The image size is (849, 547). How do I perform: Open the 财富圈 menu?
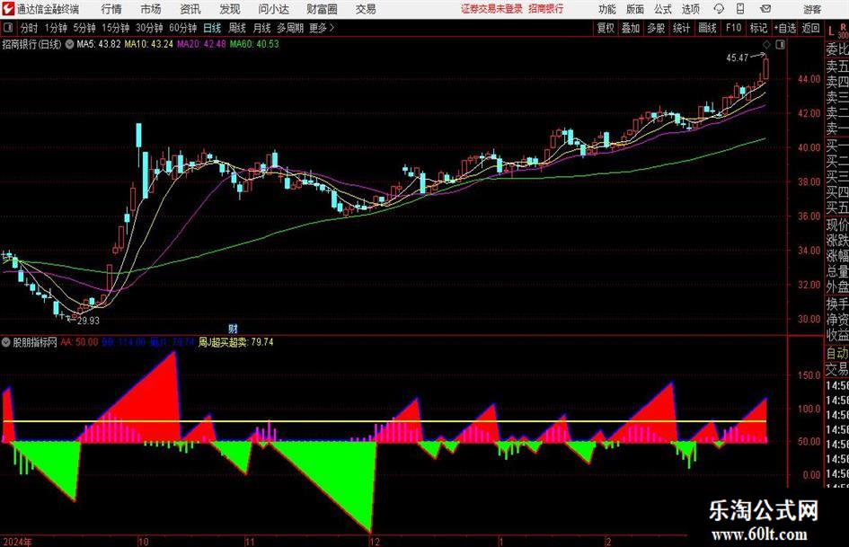click(x=322, y=9)
